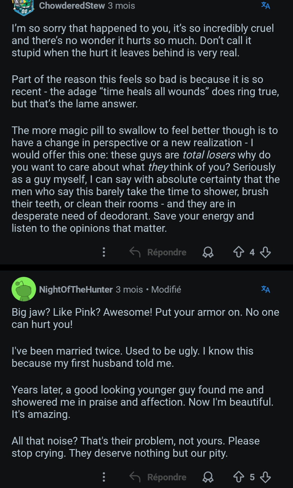Upvote NightOfTheHunter's comment
Viewport: 293px width, 488px height.
pyautogui.click(x=239, y=477)
